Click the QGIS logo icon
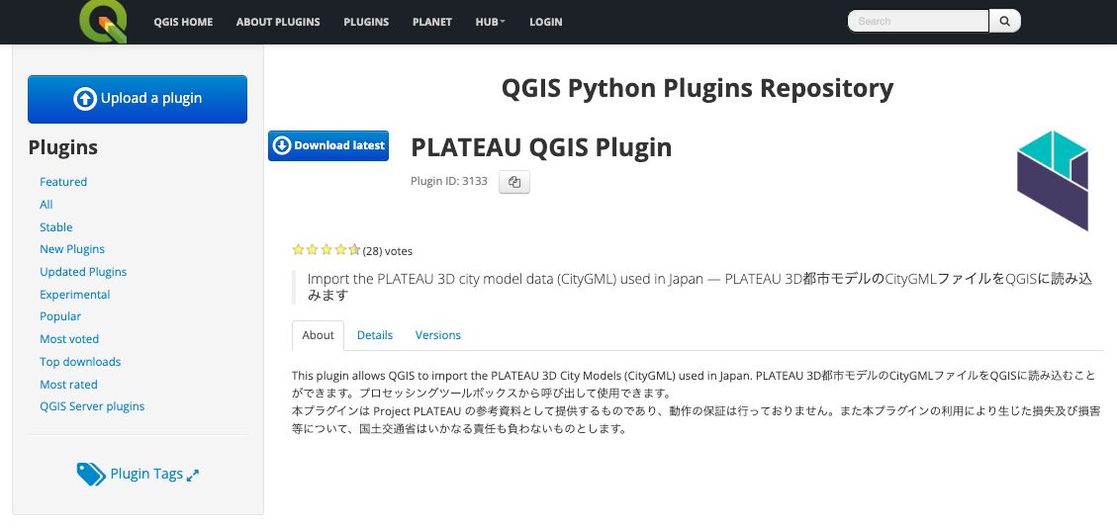Image resolution: width=1117 pixels, height=529 pixels. click(x=103, y=22)
